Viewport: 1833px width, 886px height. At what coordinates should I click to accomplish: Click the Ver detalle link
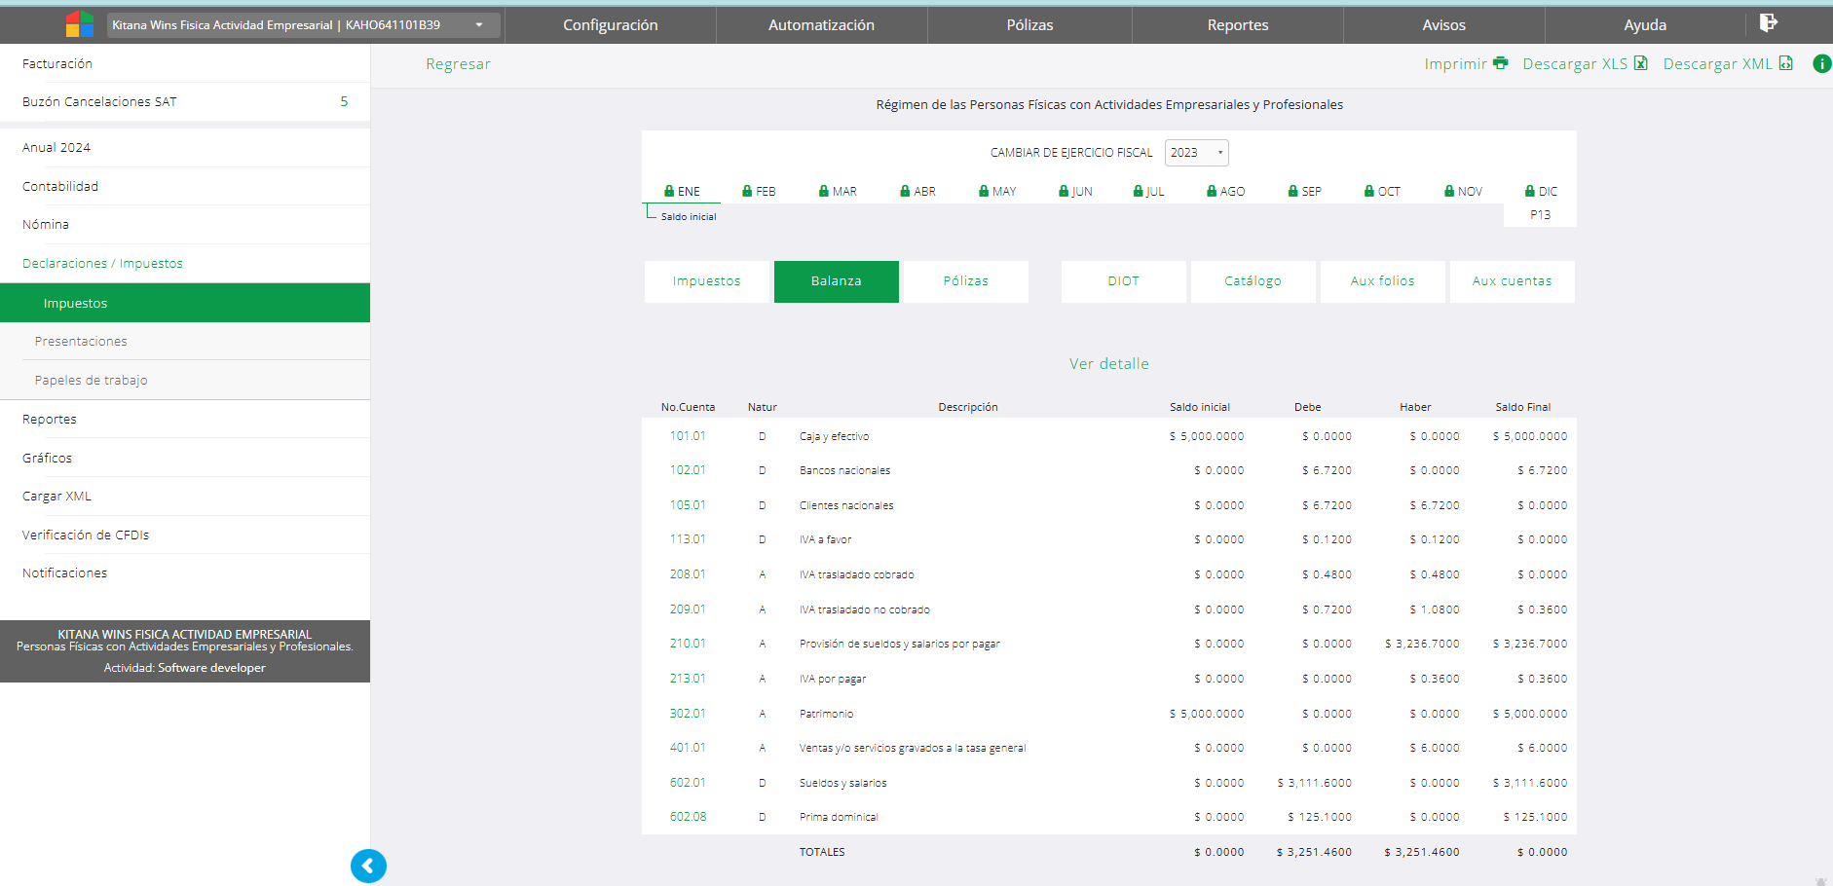click(x=1108, y=364)
